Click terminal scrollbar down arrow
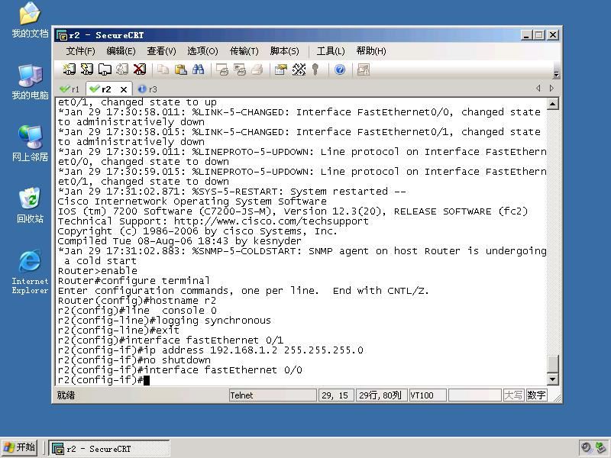Viewport: 611px width, 458px height. 552,379
